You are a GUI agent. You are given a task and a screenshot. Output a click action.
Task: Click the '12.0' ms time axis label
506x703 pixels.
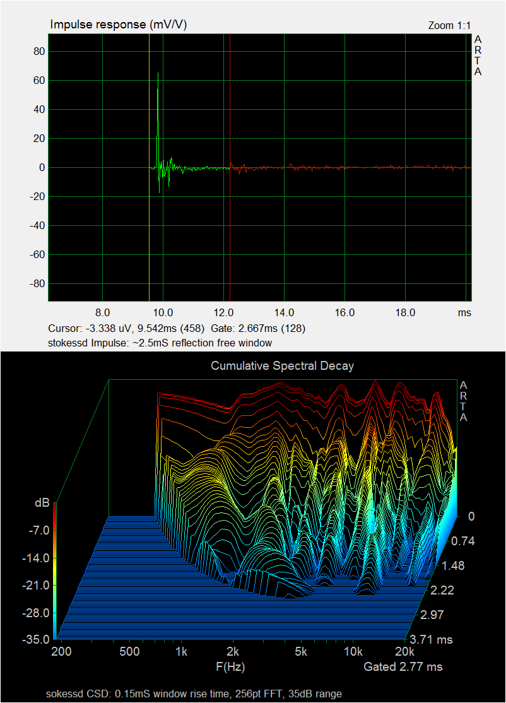pos(223,312)
